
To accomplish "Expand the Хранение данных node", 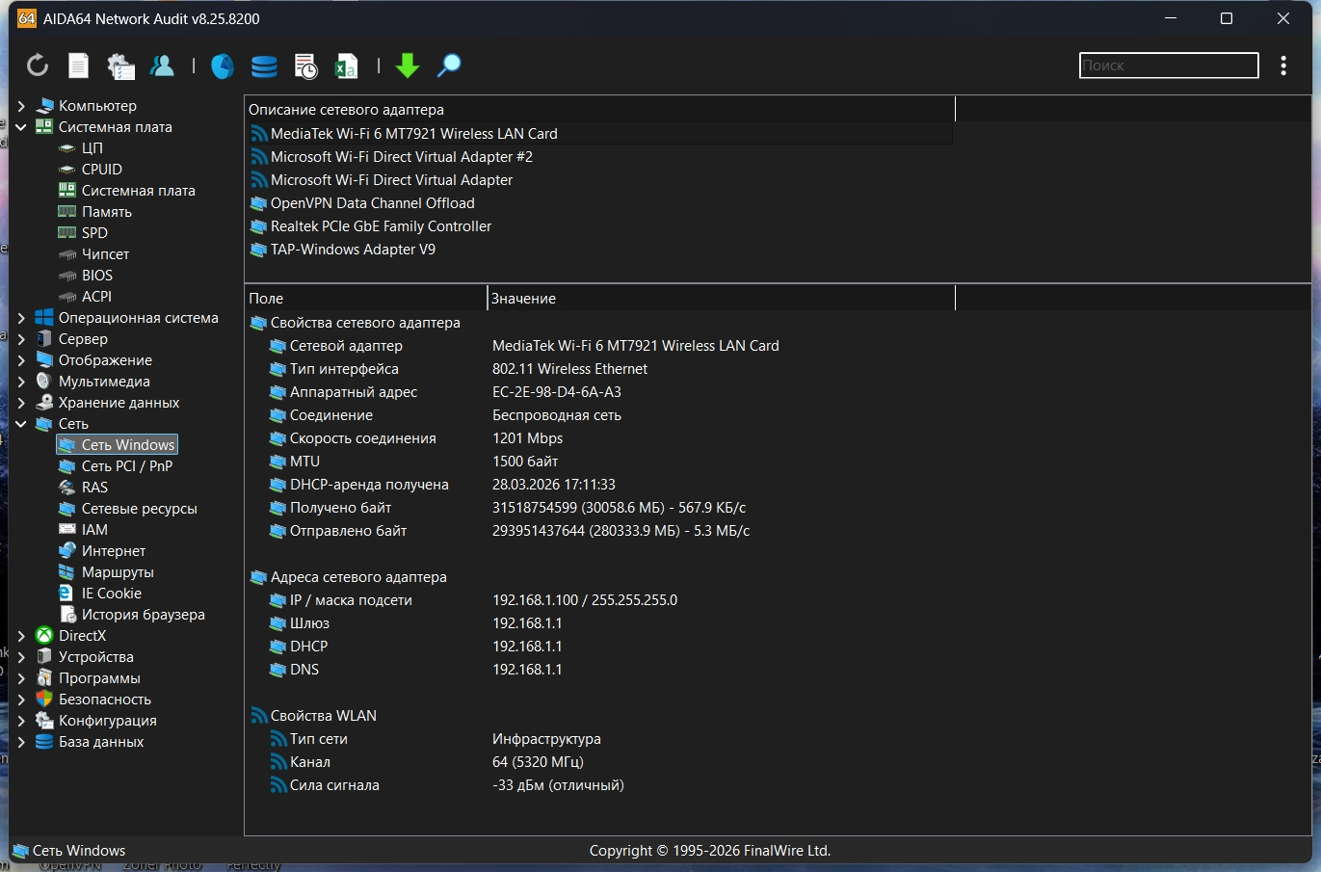I will 21,403.
